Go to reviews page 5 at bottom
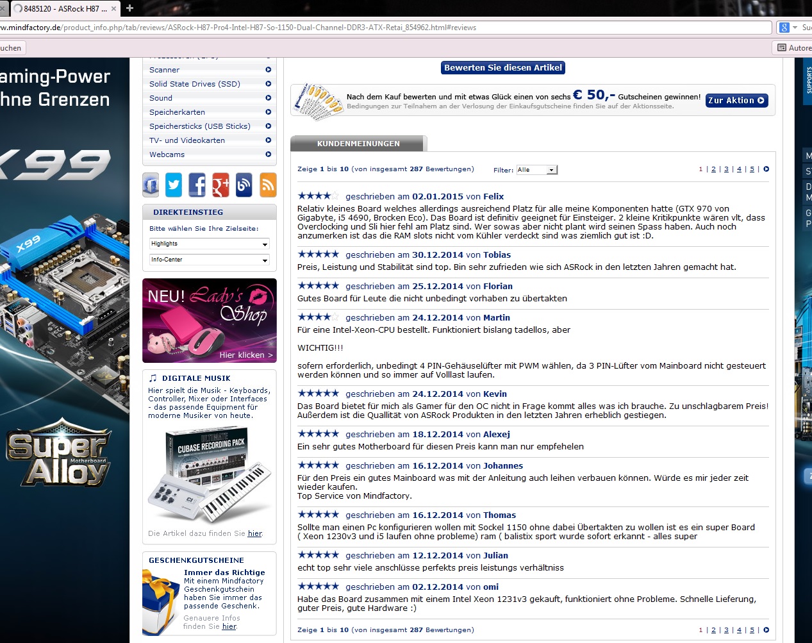Viewport: 812px width, 643px height. tap(752, 630)
